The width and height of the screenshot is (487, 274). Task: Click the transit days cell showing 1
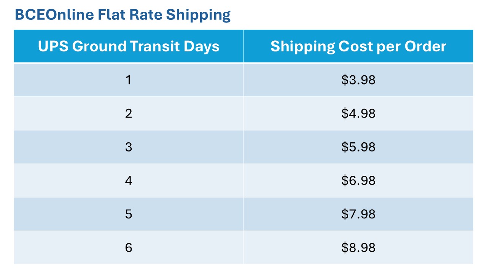(x=129, y=80)
